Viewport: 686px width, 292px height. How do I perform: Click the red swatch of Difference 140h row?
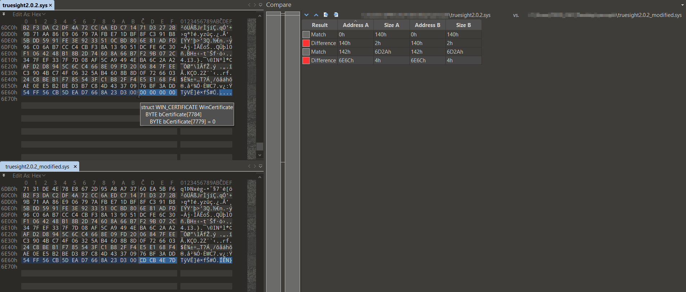(x=306, y=43)
